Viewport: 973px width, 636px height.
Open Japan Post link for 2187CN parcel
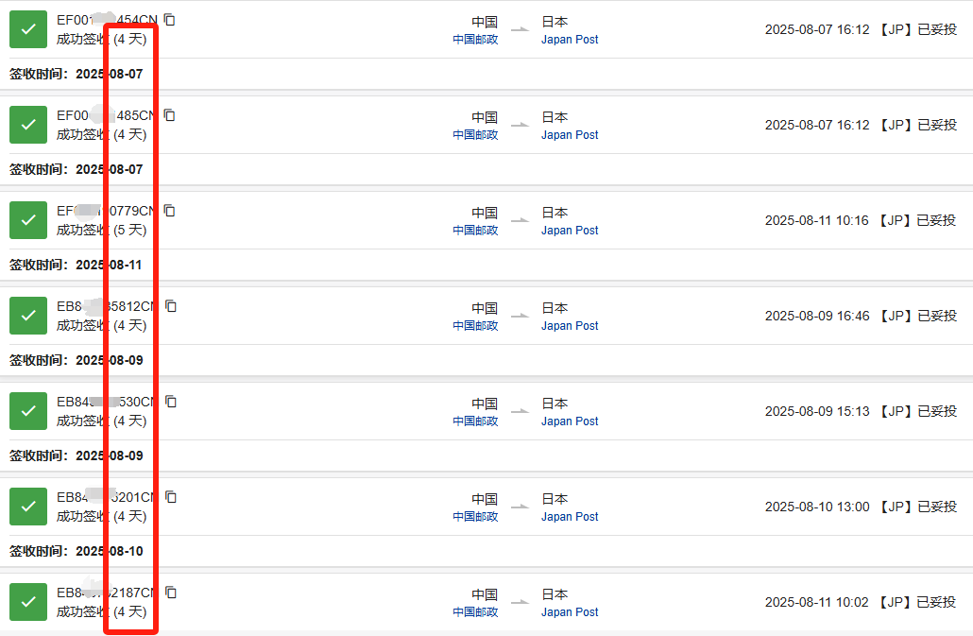click(x=570, y=611)
